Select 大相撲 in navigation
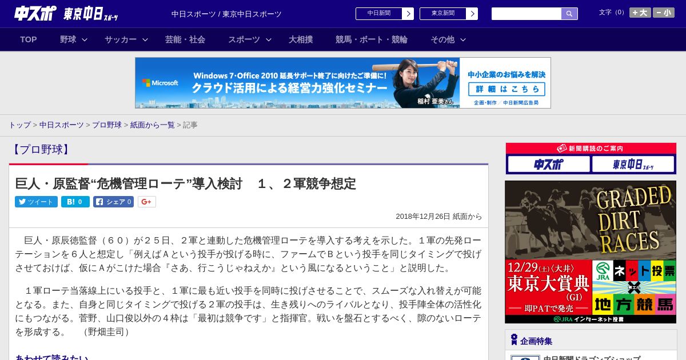The height and width of the screenshot is (360, 686). click(301, 39)
